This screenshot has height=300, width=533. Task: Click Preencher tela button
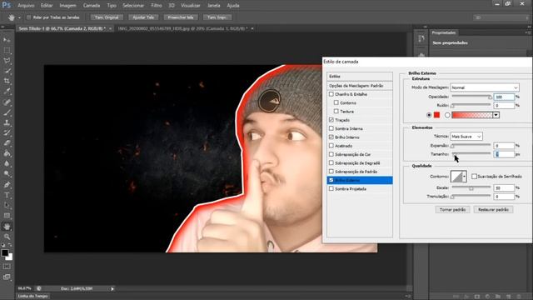(181, 17)
